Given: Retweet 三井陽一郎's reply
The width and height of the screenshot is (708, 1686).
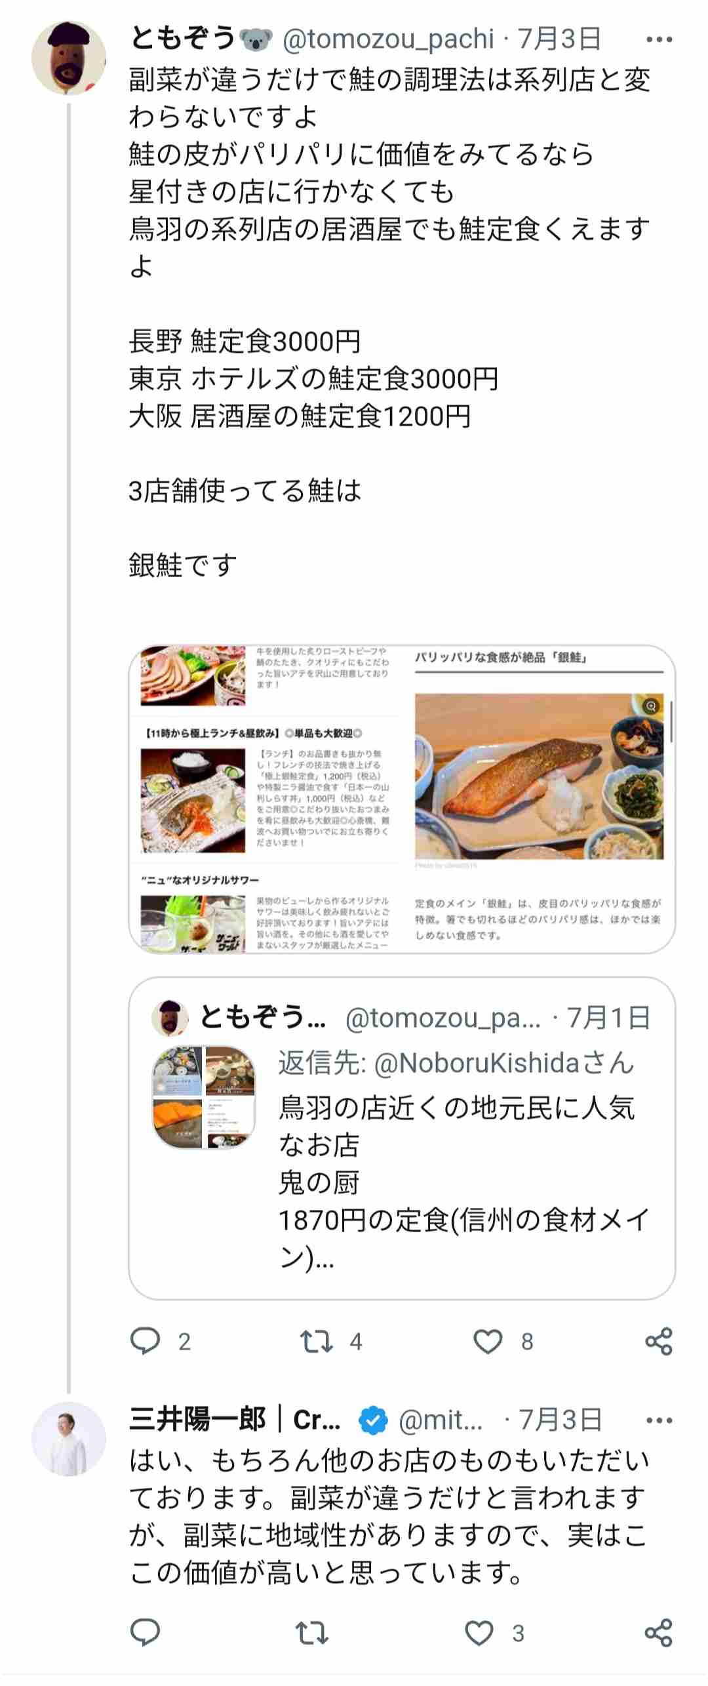Looking at the screenshot, I should point(311,1632).
